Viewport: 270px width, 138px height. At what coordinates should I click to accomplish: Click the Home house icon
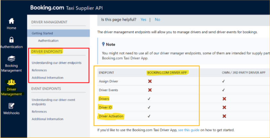[11, 21]
